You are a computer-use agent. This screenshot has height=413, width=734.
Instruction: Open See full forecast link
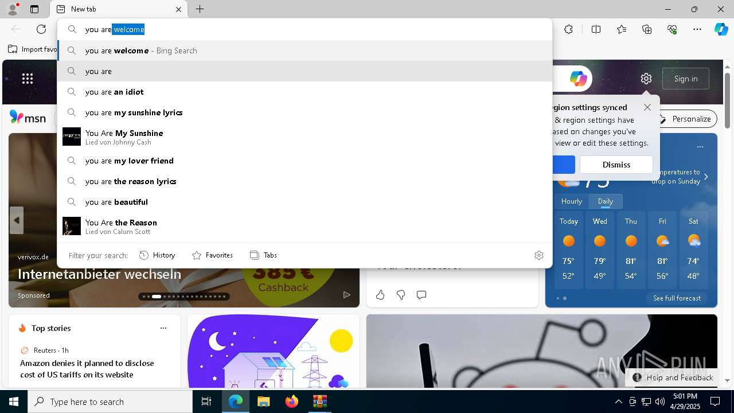pos(677,298)
